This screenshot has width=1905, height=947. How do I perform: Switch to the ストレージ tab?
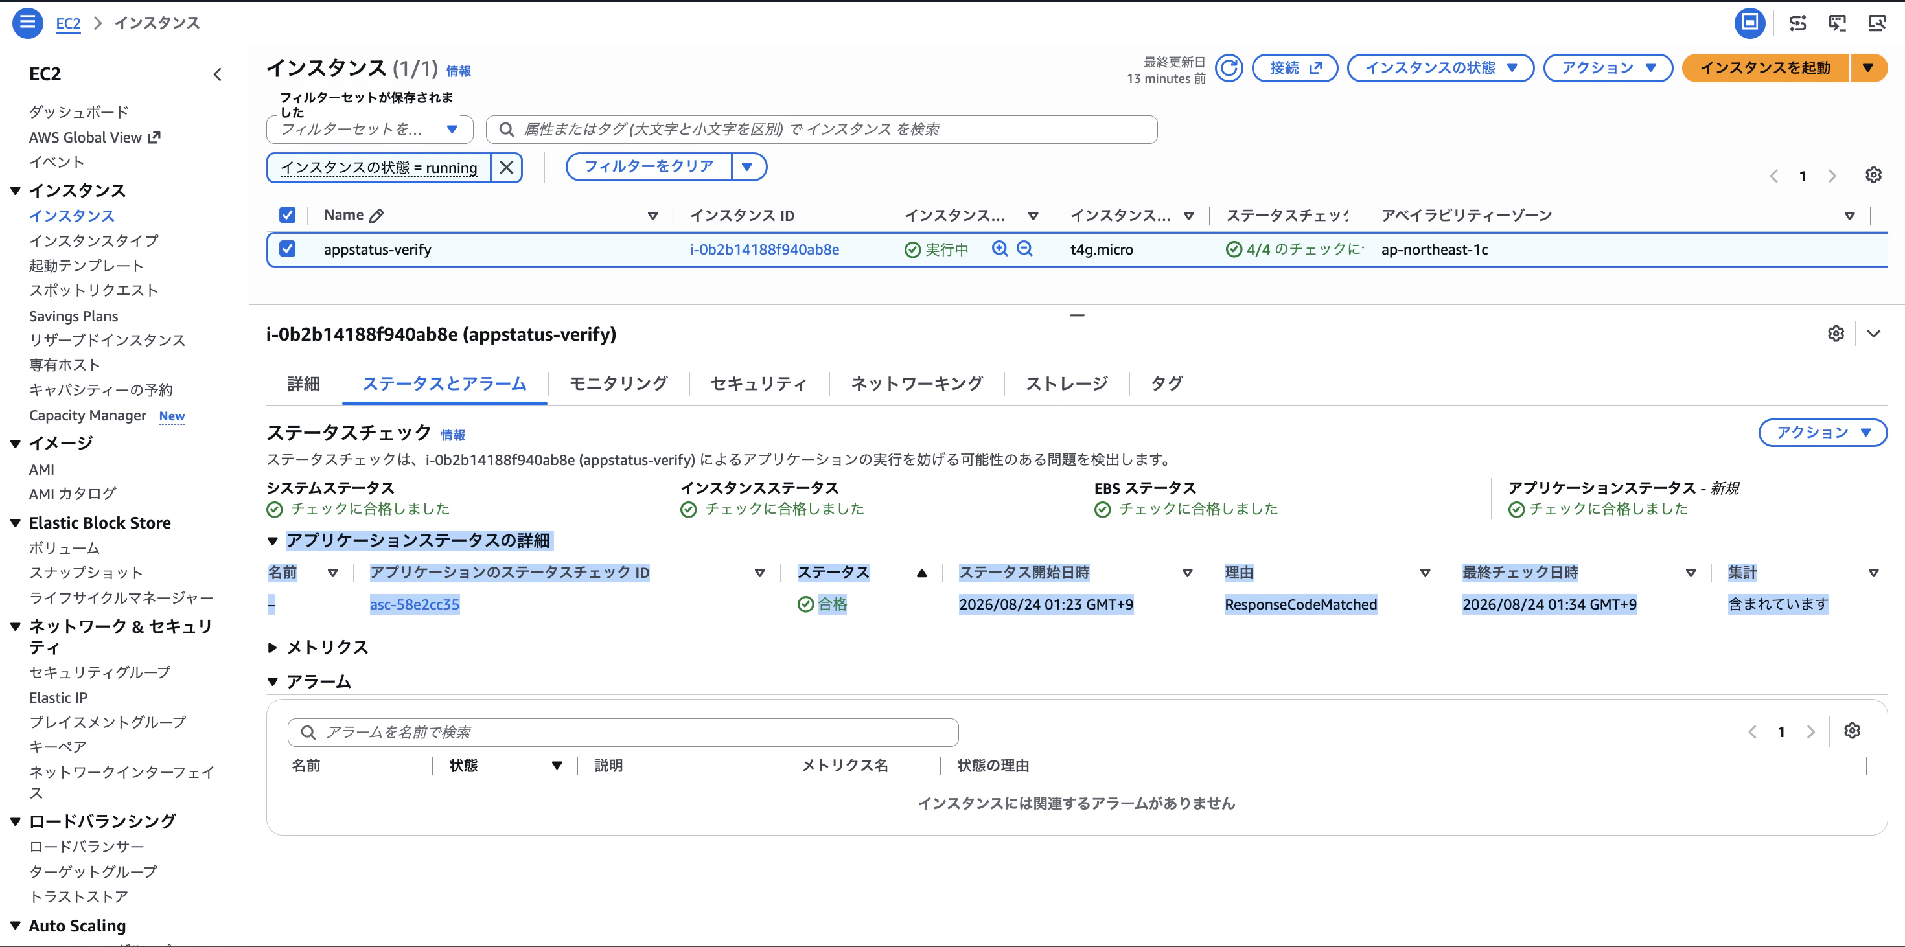(x=1067, y=383)
